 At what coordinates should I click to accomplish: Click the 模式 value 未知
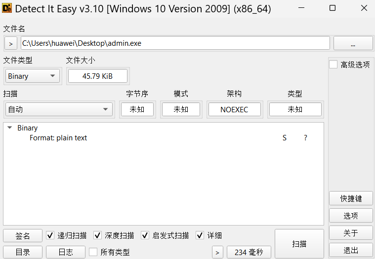[x=181, y=109]
